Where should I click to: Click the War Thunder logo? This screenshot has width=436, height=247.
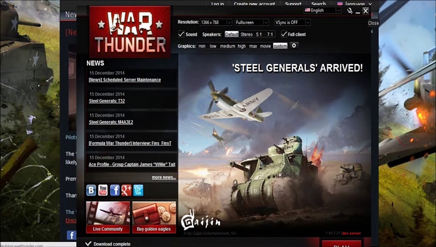pyautogui.click(x=130, y=31)
